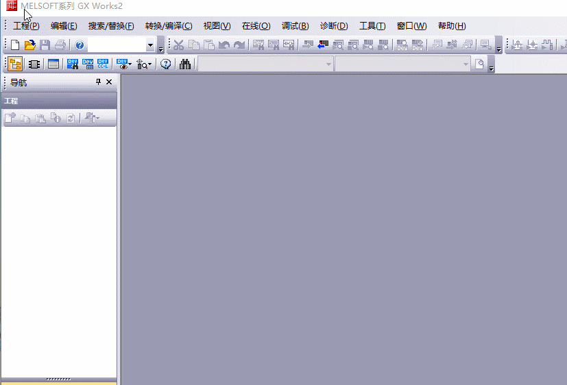Screen dimensions: 567x385
Task: Pin or unpin the 导航 panel
Action: [x=98, y=82]
